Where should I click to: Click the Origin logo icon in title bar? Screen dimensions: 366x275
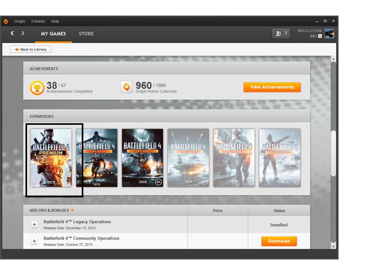point(6,21)
